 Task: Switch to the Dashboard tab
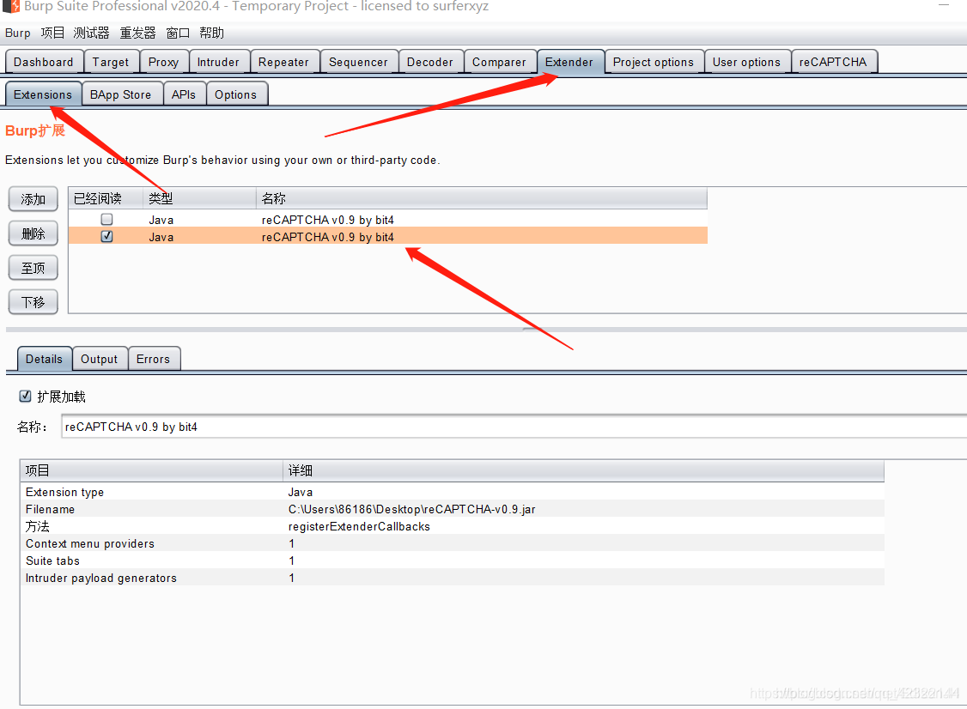[44, 62]
